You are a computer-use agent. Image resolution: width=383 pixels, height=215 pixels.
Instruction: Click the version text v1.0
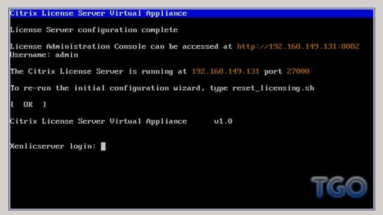click(x=223, y=121)
